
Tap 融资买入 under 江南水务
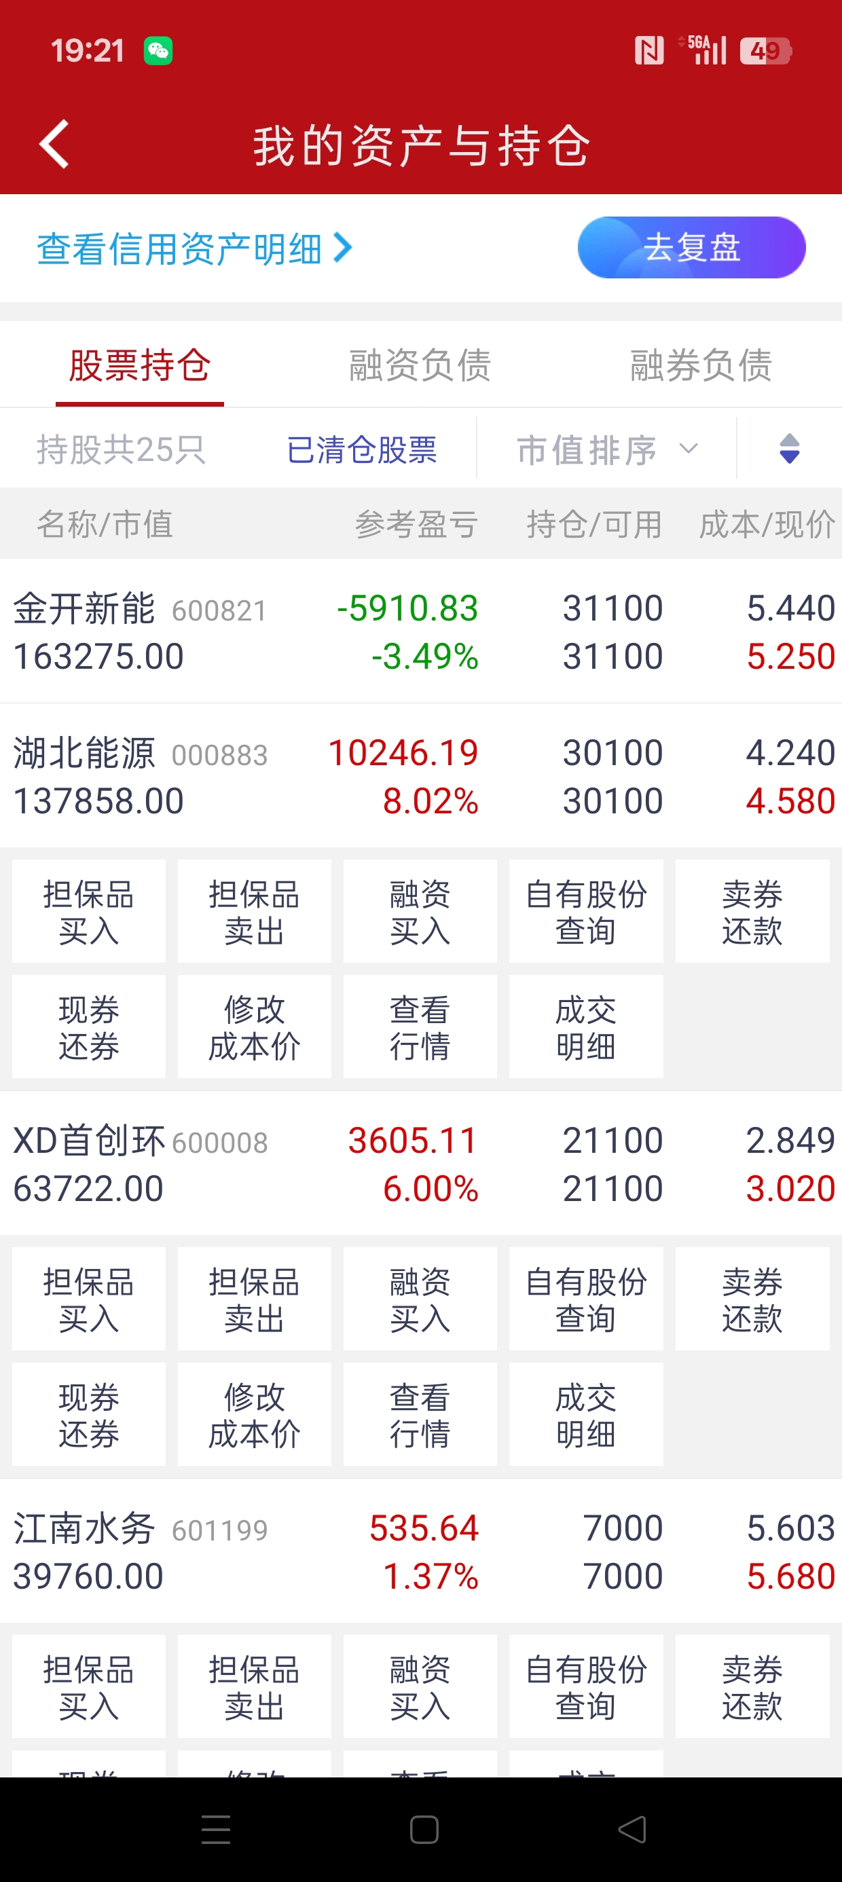(x=420, y=1687)
